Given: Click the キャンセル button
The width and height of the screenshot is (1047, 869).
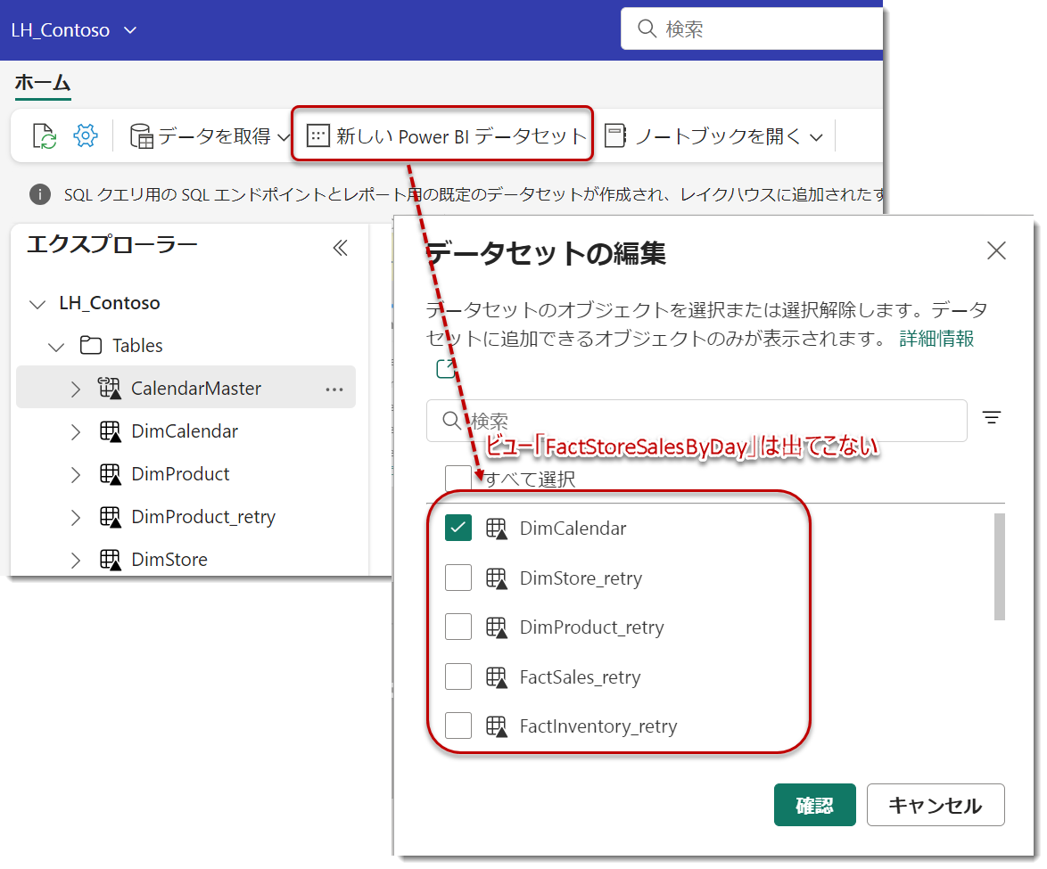Looking at the screenshot, I should pos(936,805).
